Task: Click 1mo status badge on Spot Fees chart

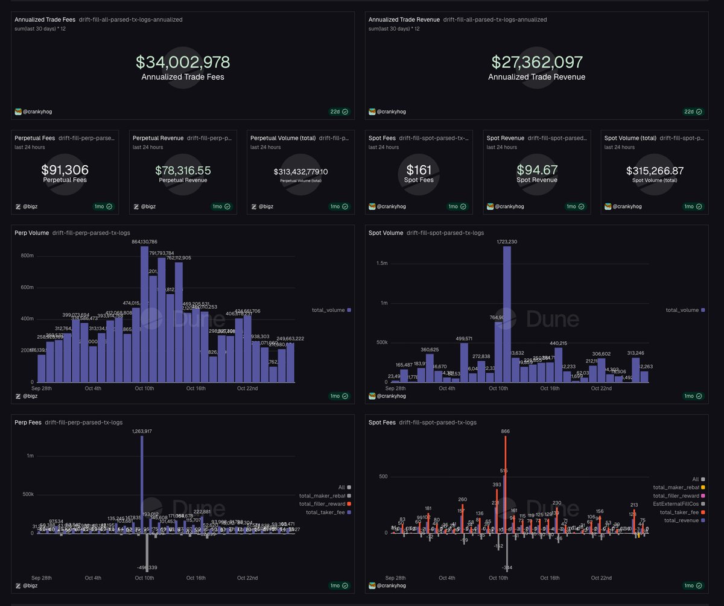Action: click(x=692, y=585)
